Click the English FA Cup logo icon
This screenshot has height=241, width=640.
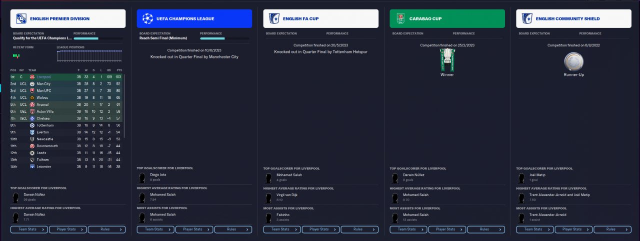(x=273, y=19)
